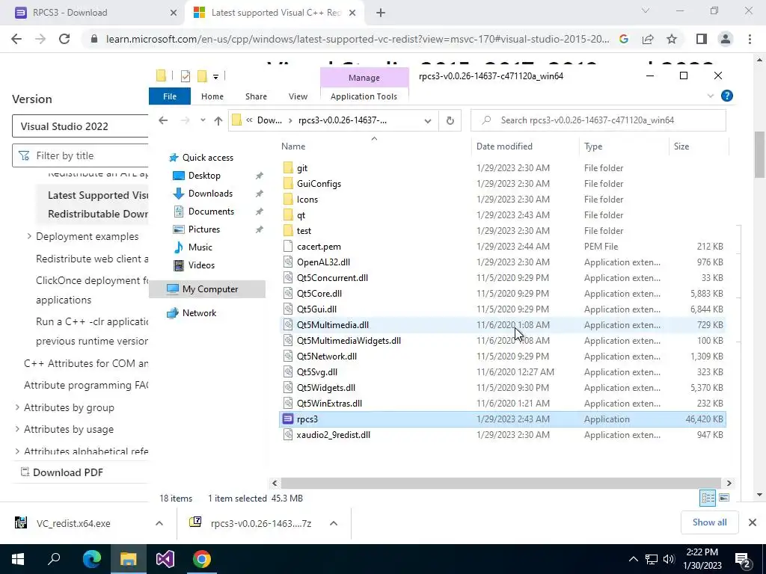Click Properties icon in Quick Access Toolbar
Image resolution: width=766 pixels, height=574 pixels.
pos(186,76)
